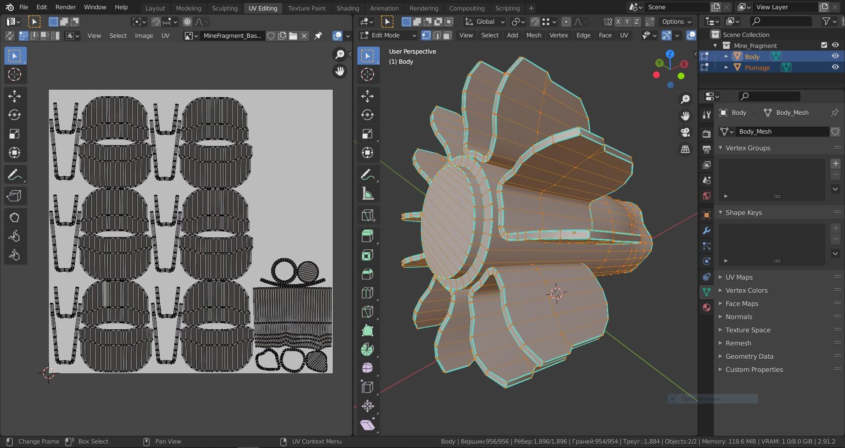Uncheck the Mine_Fragment collection checkbox
Screen dimensions: 845x448
click(x=824, y=45)
